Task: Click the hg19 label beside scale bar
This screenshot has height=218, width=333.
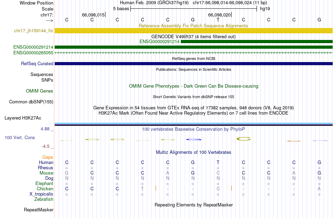Action: tap(265, 9)
